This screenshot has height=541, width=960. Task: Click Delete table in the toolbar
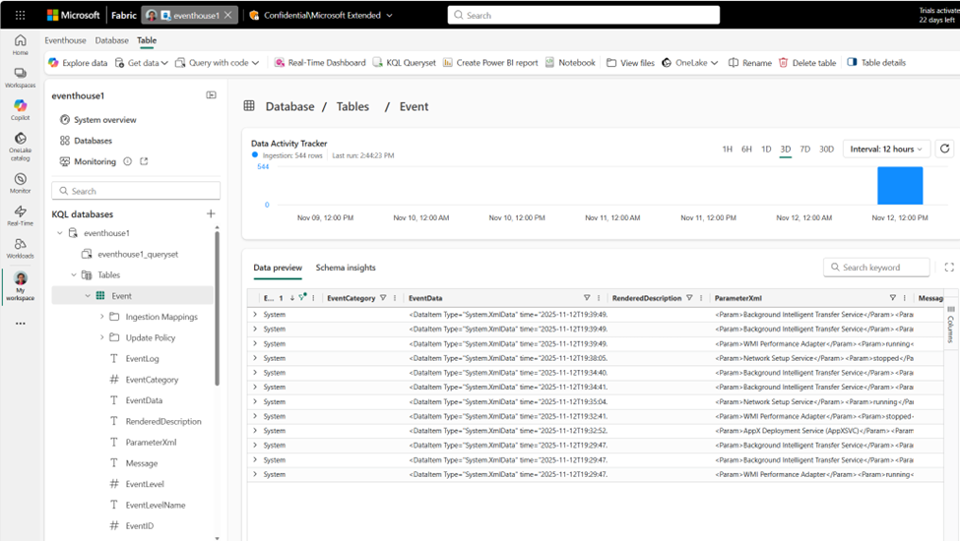(807, 62)
